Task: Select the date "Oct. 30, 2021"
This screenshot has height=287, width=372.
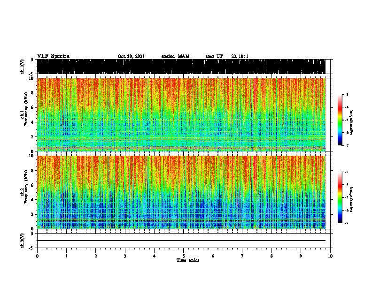Action: click(x=131, y=56)
